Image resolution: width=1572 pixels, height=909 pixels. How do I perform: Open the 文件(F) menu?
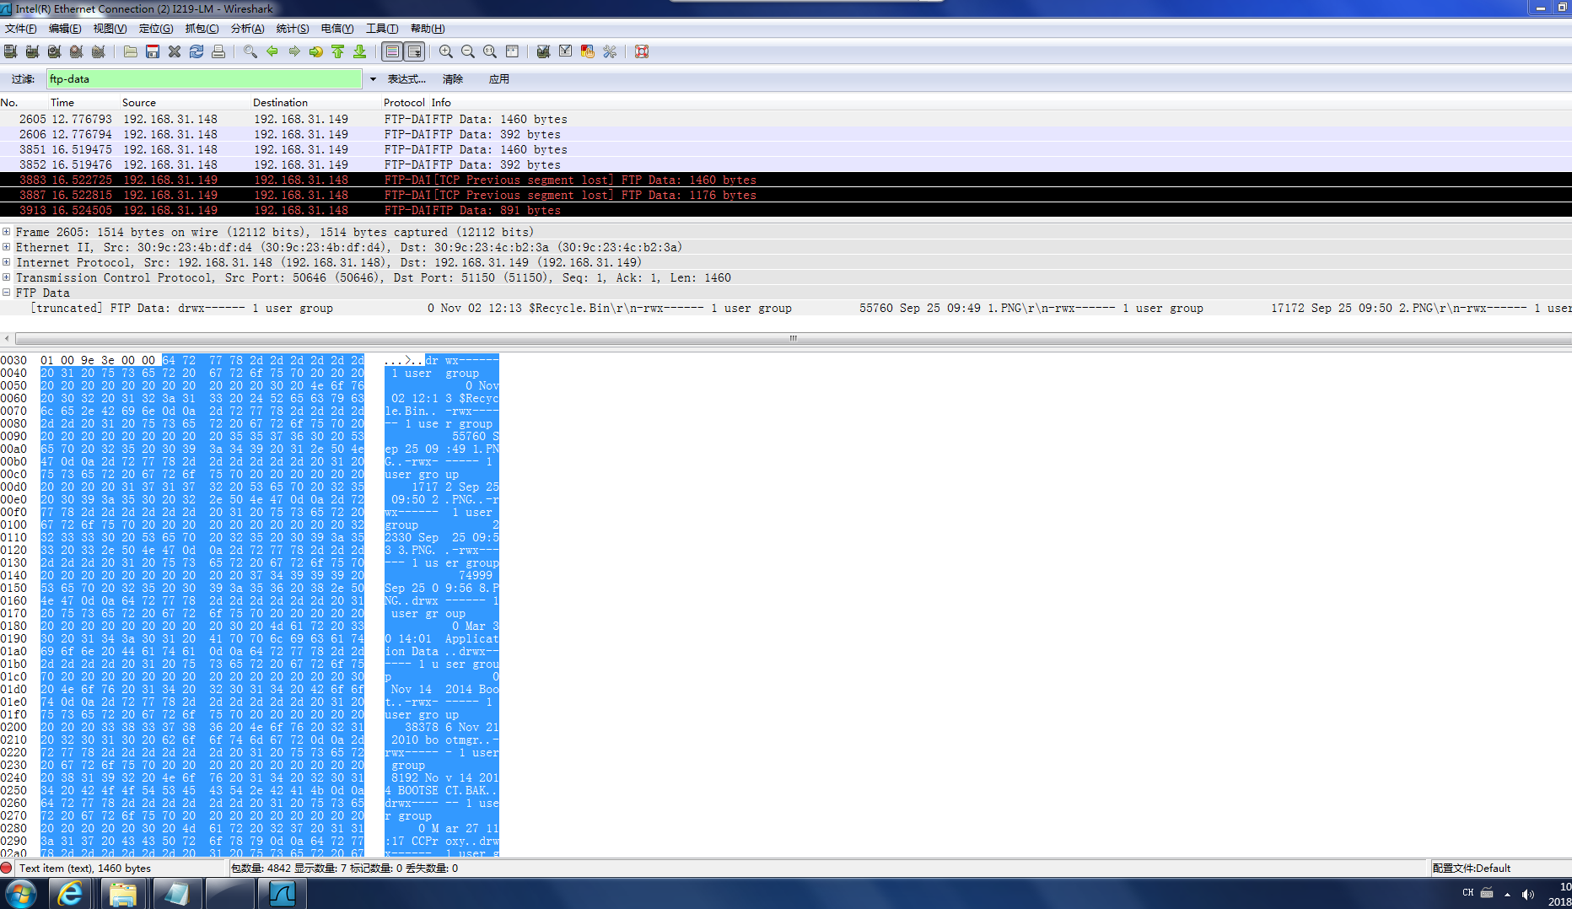(21, 29)
